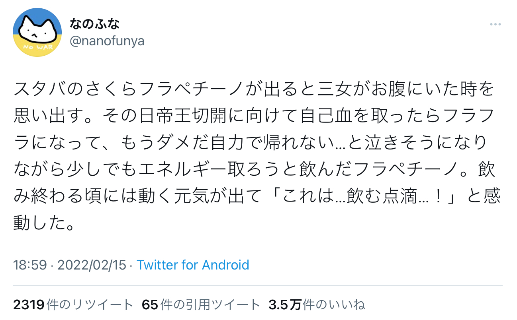Click the whitespace below the engagement stats

[x=258, y=316]
